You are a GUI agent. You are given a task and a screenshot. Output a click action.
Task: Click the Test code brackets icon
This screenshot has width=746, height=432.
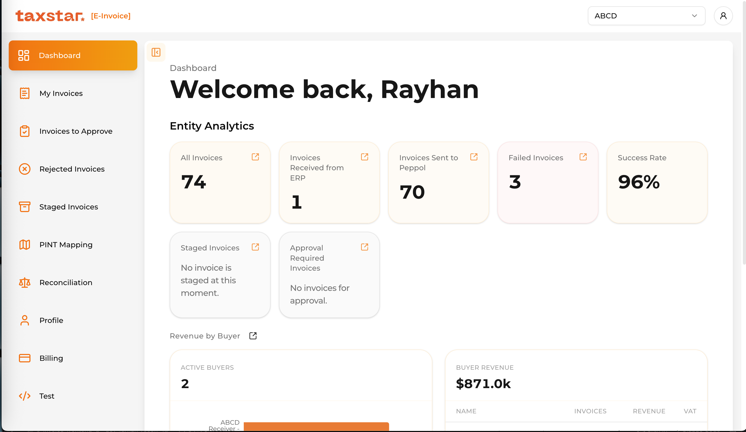tap(25, 396)
